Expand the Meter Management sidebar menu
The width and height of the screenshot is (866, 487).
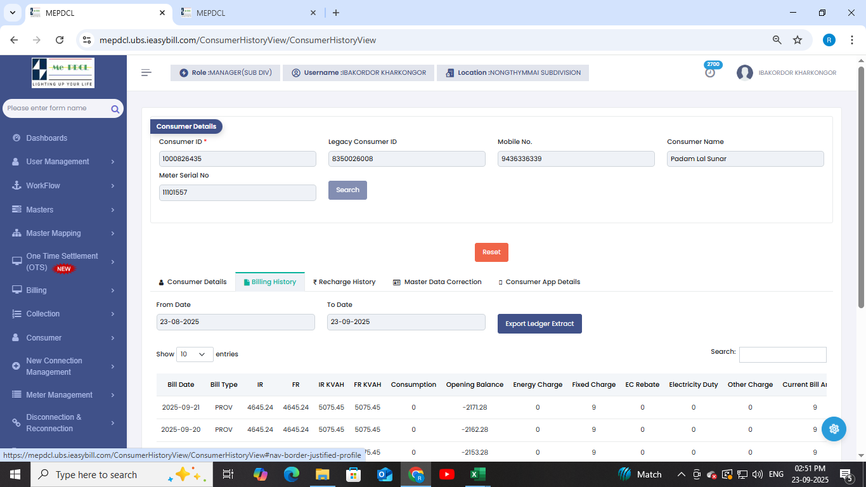pos(63,395)
